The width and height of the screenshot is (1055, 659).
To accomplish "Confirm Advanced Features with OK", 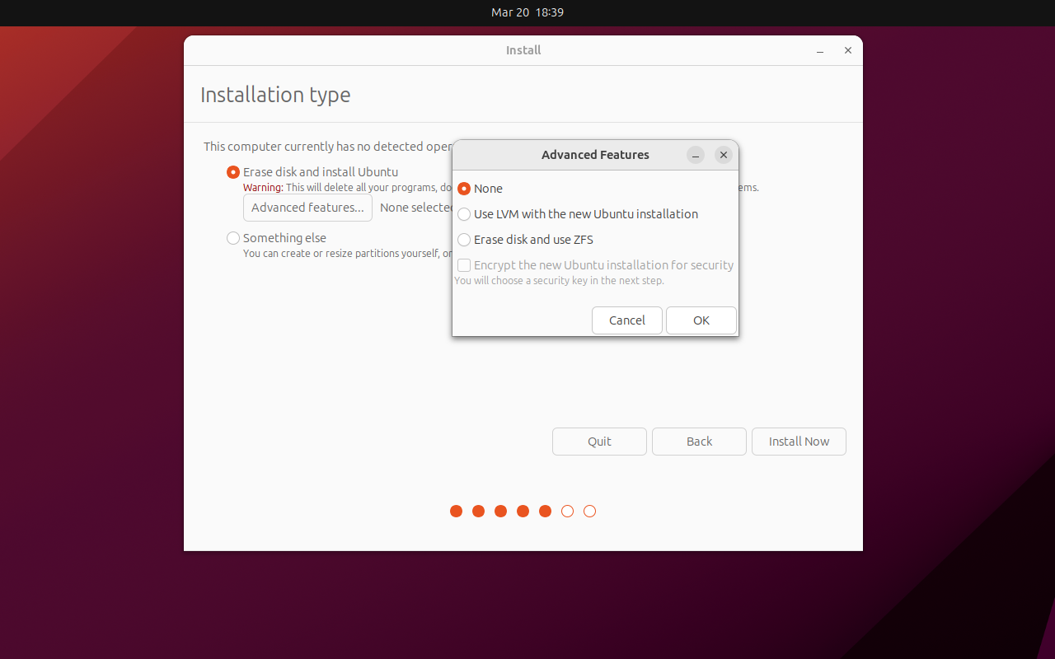I will coord(701,320).
